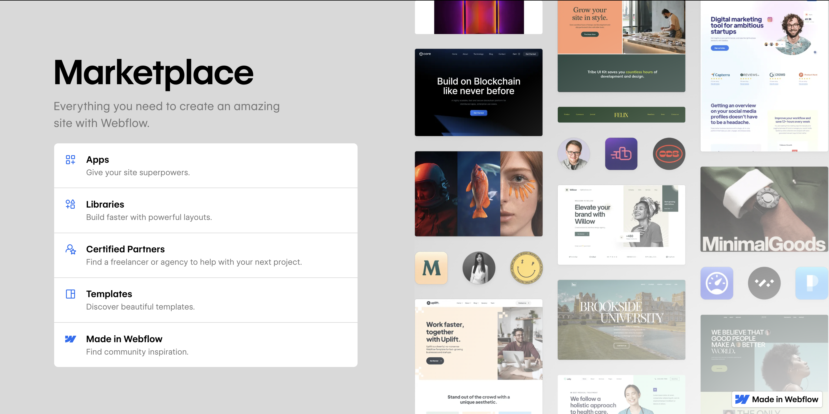The height and width of the screenshot is (414, 829).
Task: Click the Made in Webflow badge
Action: [777, 399]
